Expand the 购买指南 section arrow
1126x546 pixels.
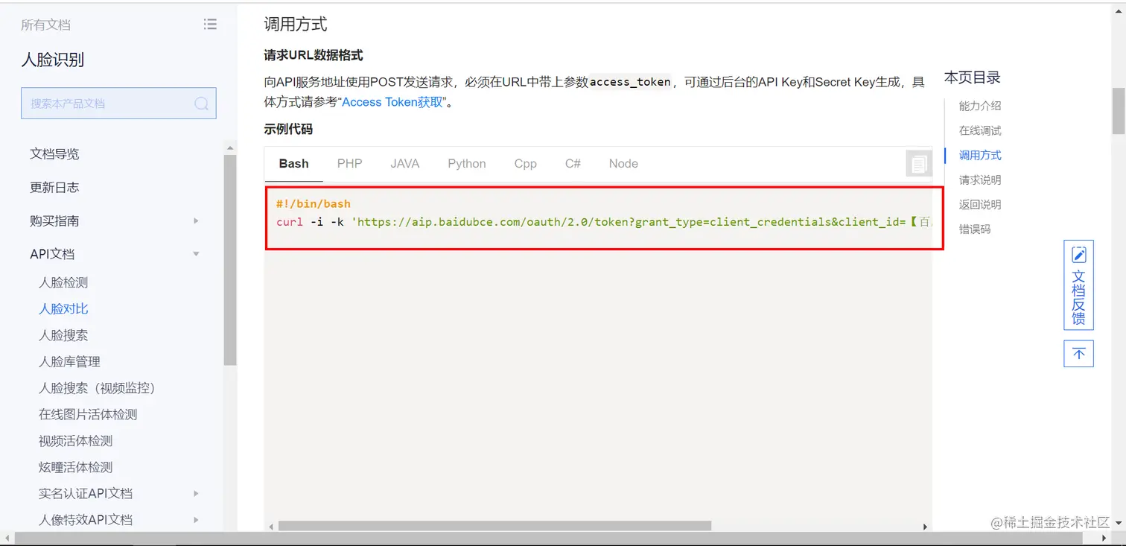click(x=196, y=220)
